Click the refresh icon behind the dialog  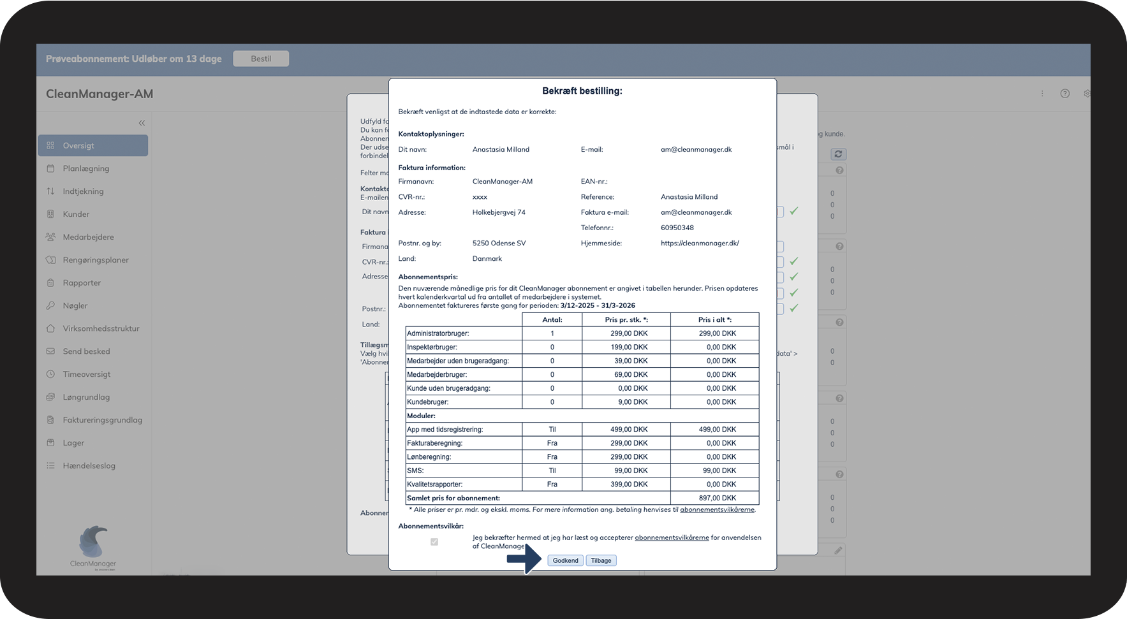[x=838, y=154]
